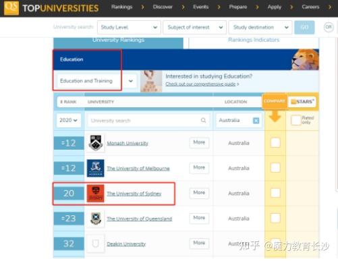
Task: Sort by the RANK column header
Action: pos(68,102)
